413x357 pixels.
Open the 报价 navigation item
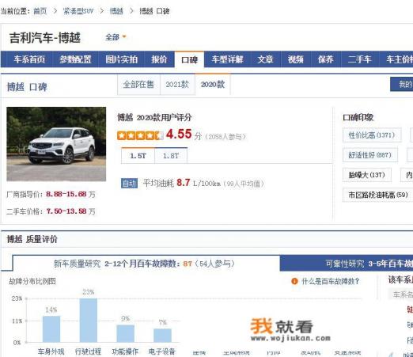(x=159, y=59)
